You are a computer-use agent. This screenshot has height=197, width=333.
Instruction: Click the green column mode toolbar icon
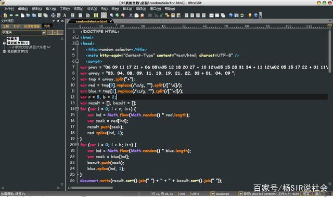point(96,15)
